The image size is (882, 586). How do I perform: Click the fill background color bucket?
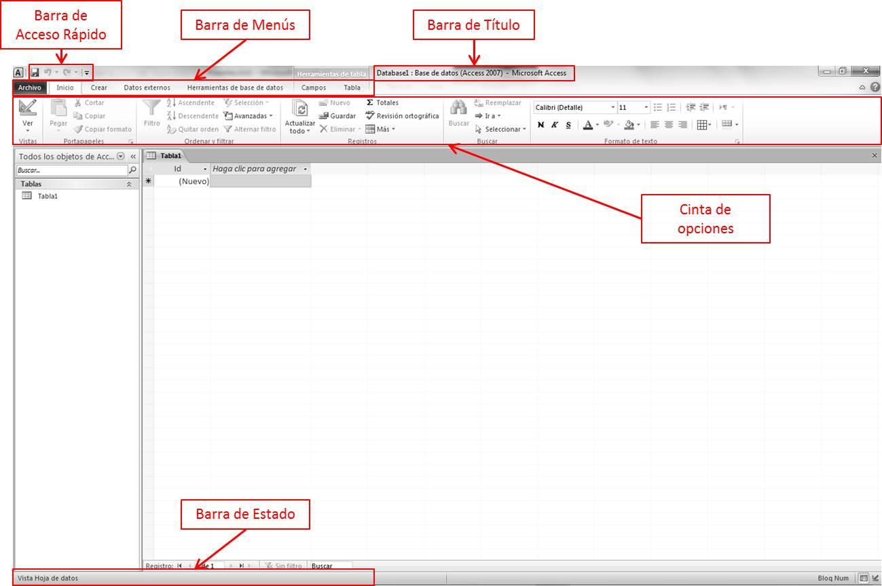point(629,125)
